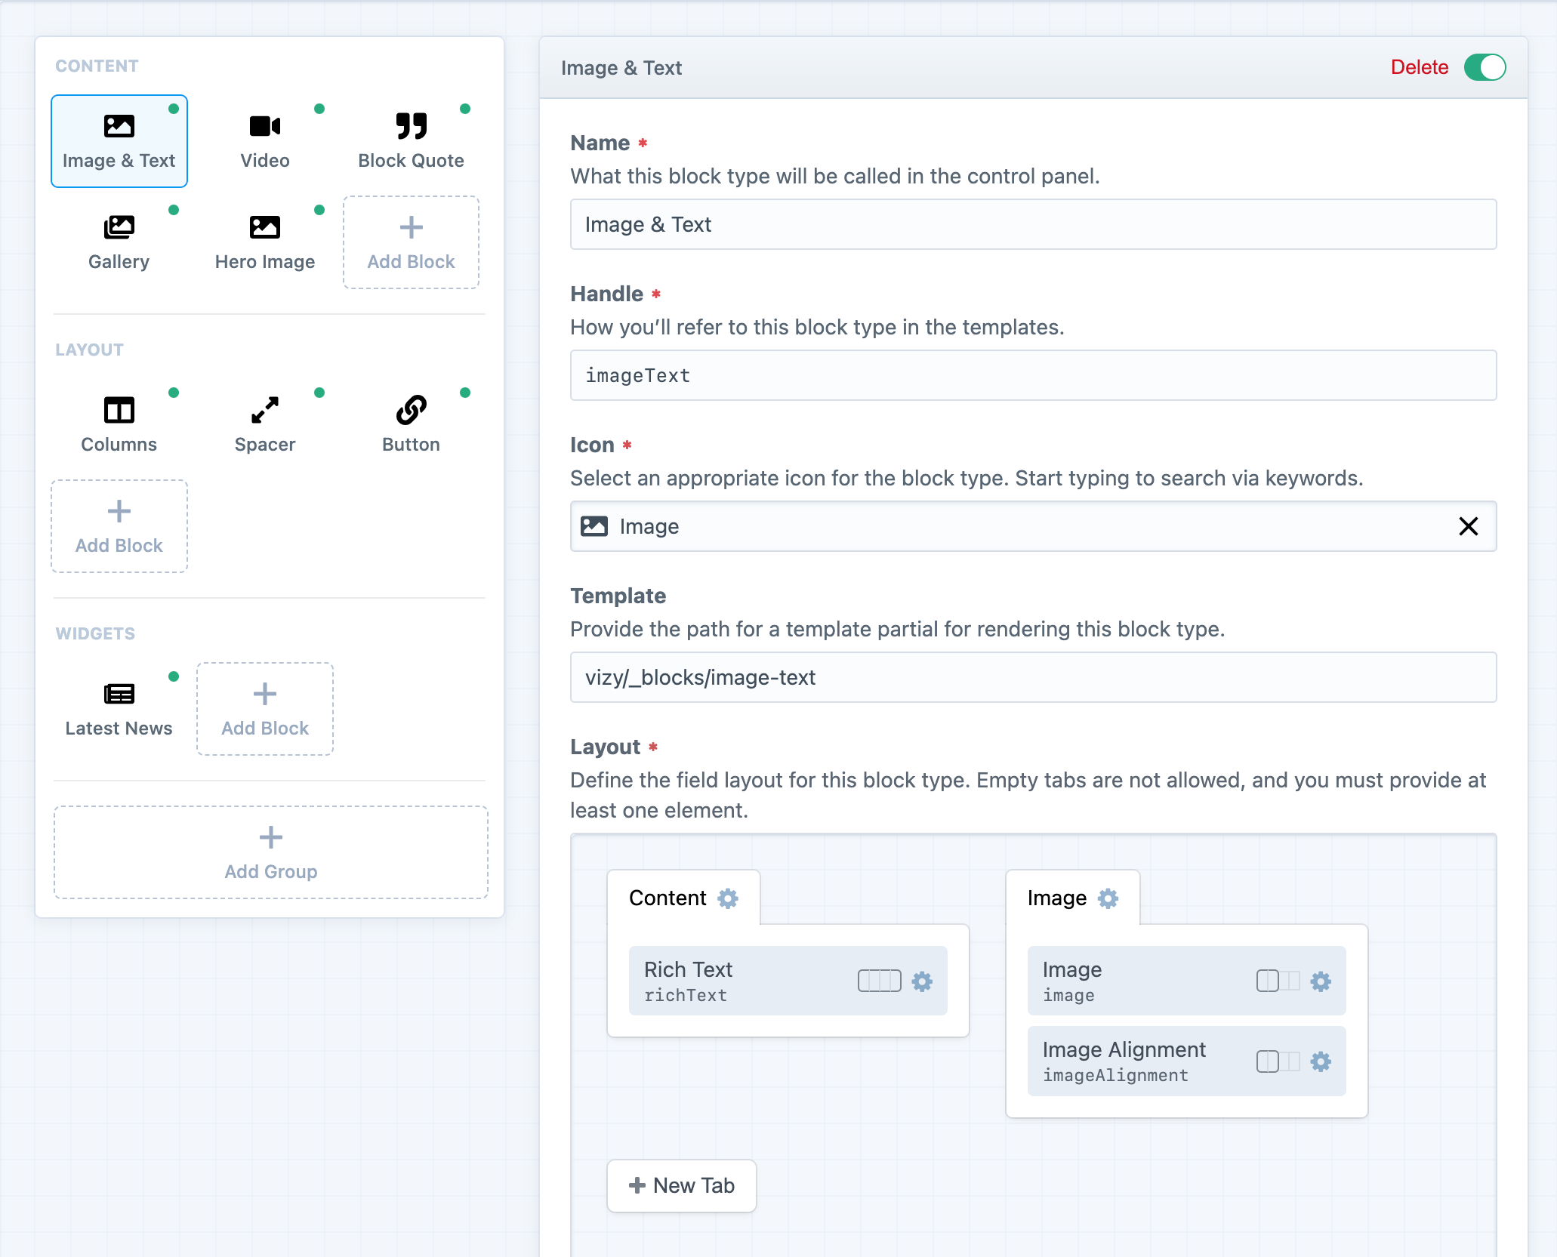Switch to the Image layout tab
Screen dimensions: 1557x1257
click(1072, 898)
